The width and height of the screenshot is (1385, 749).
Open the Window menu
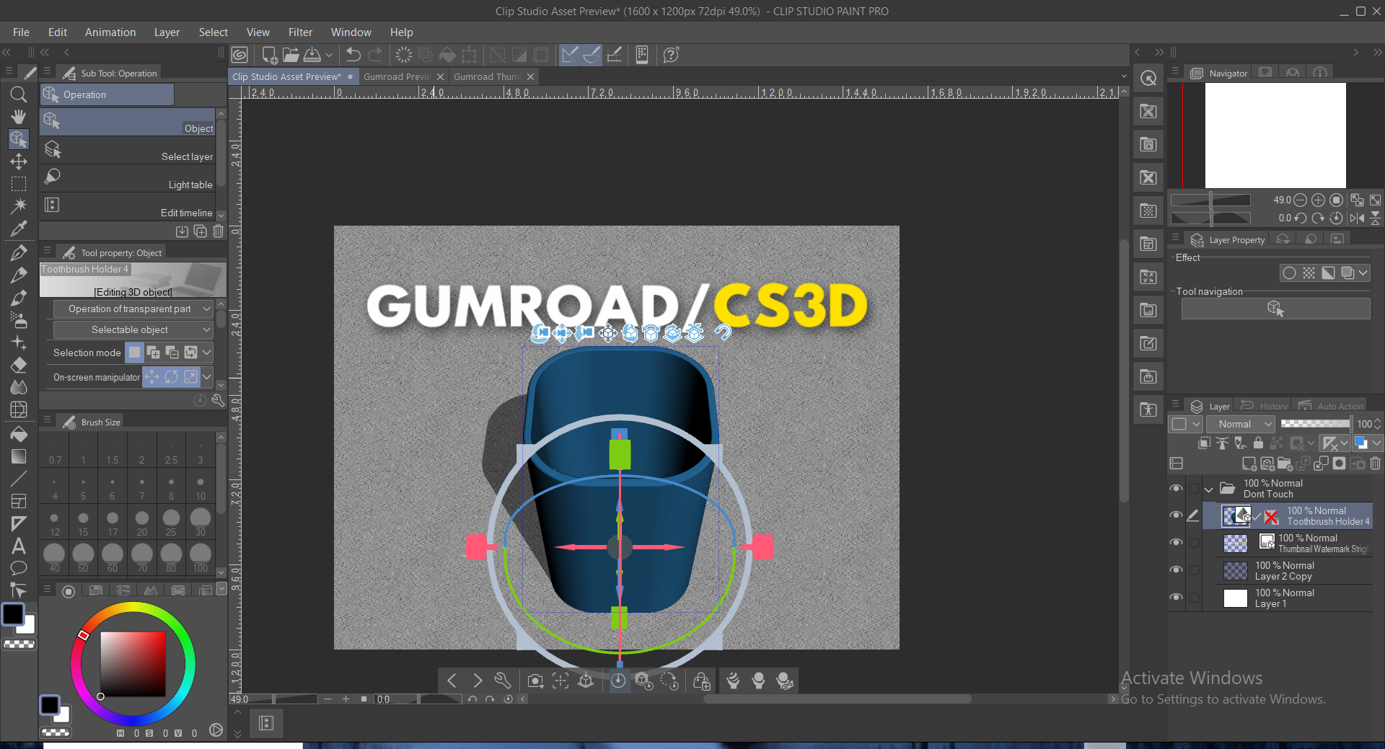click(351, 32)
